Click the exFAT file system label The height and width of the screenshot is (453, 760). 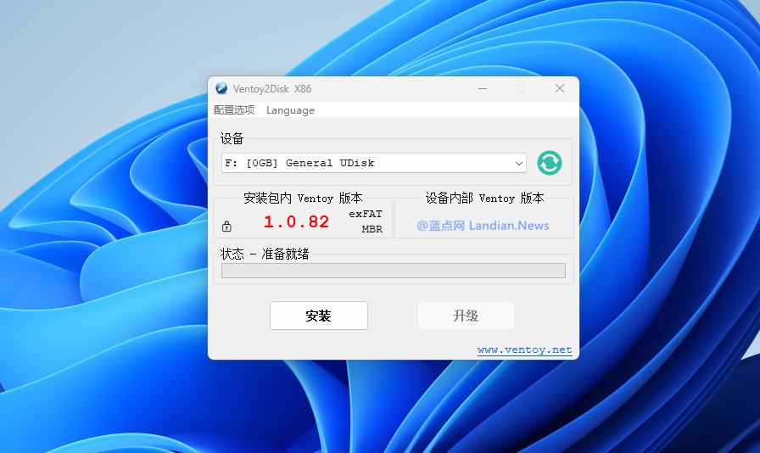click(366, 215)
